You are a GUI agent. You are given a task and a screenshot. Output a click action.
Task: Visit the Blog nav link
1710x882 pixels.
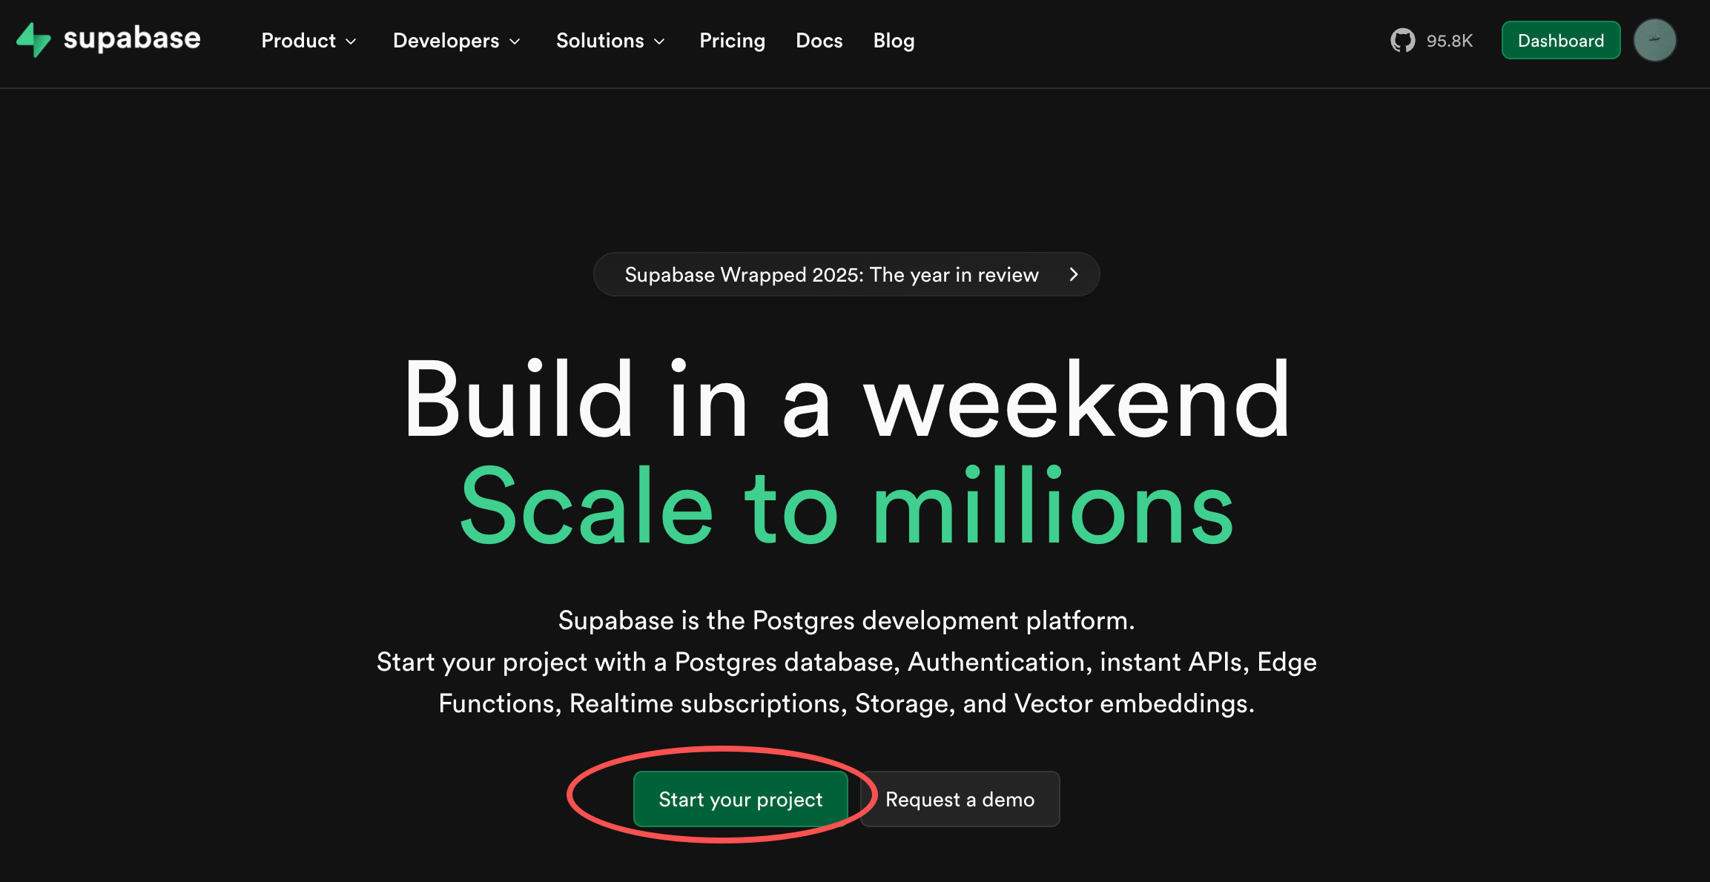click(894, 41)
